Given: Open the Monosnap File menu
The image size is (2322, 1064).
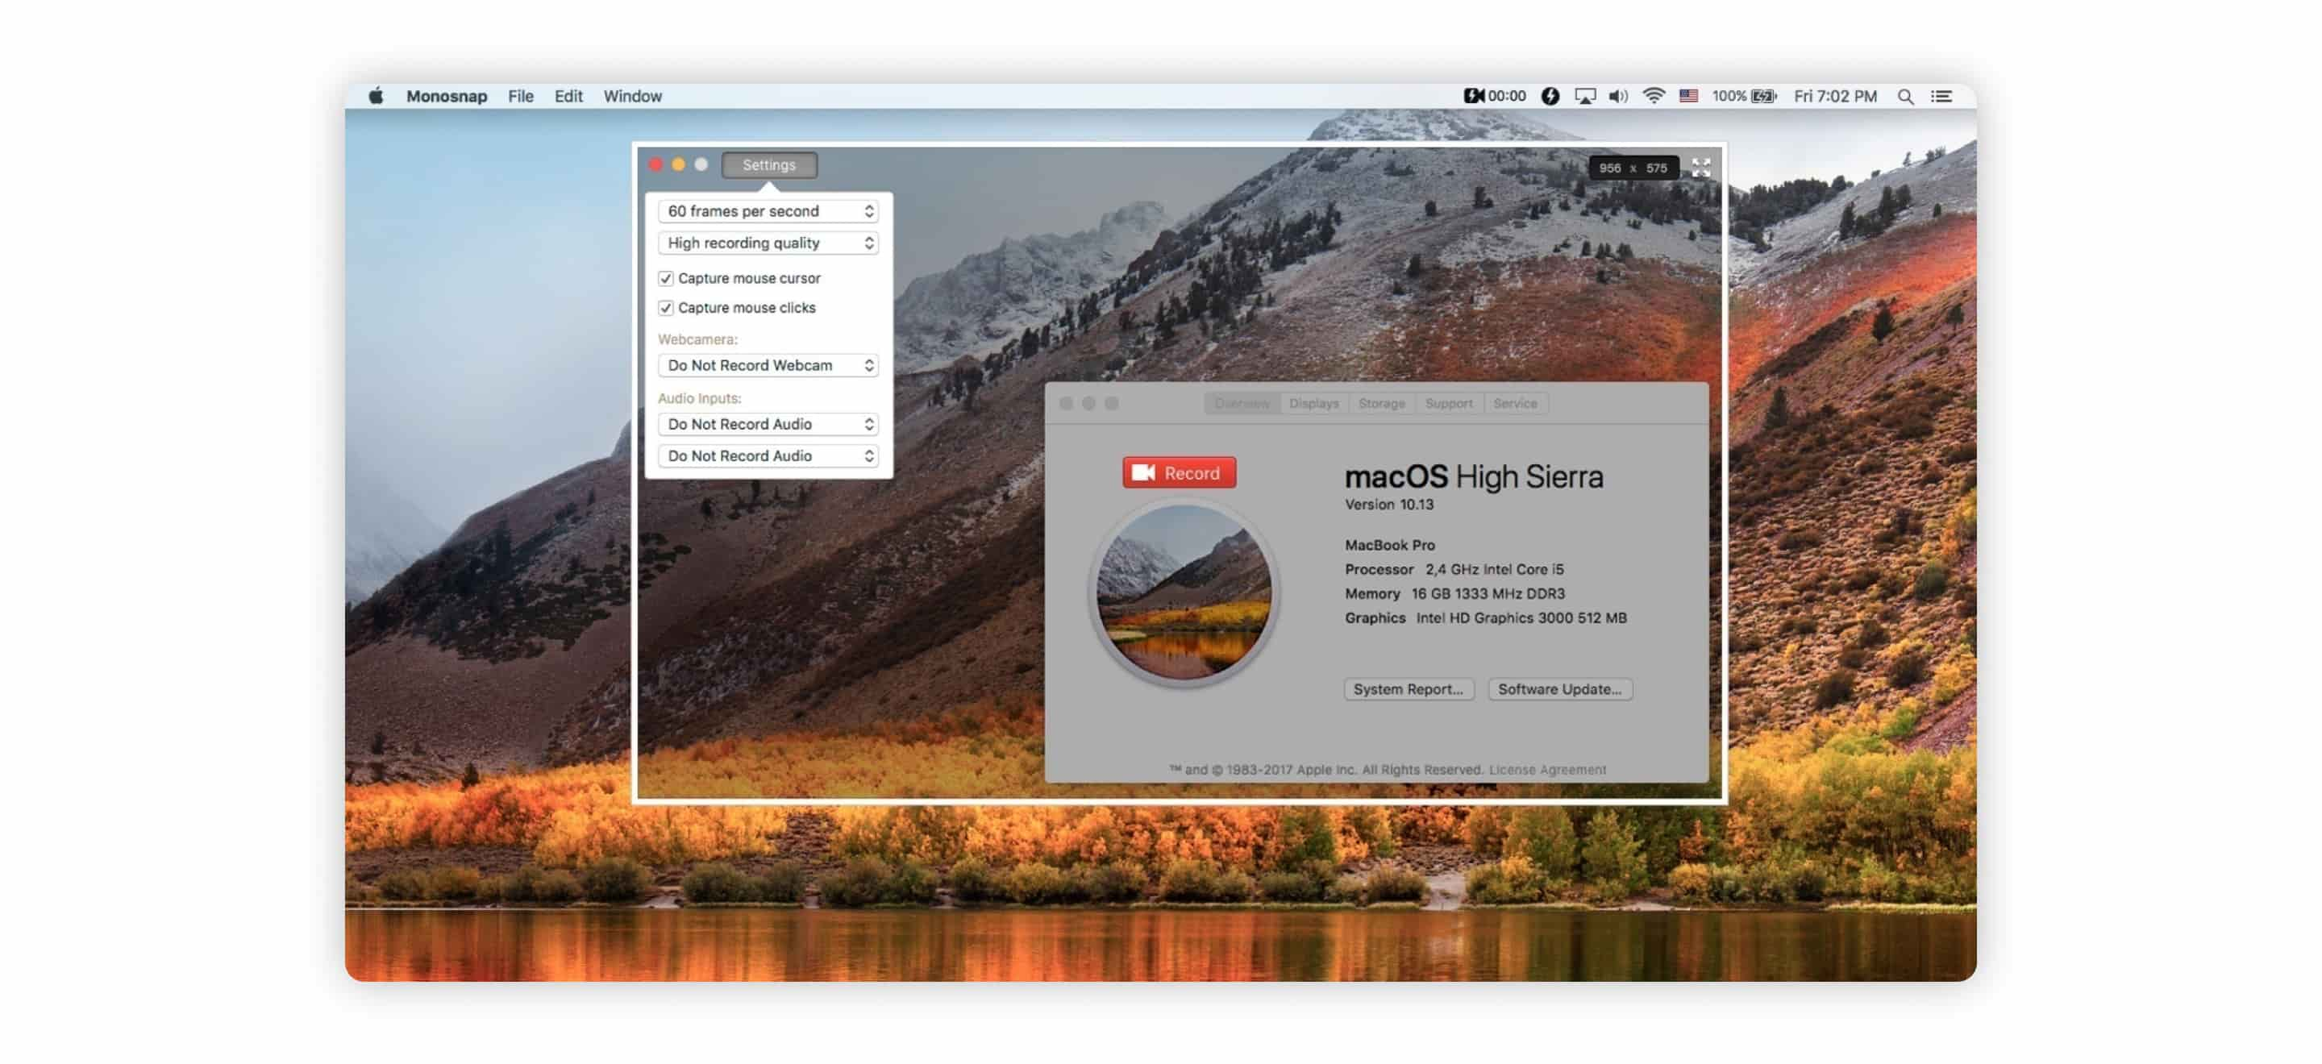Looking at the screenshot, I should [x=522, y=94].
